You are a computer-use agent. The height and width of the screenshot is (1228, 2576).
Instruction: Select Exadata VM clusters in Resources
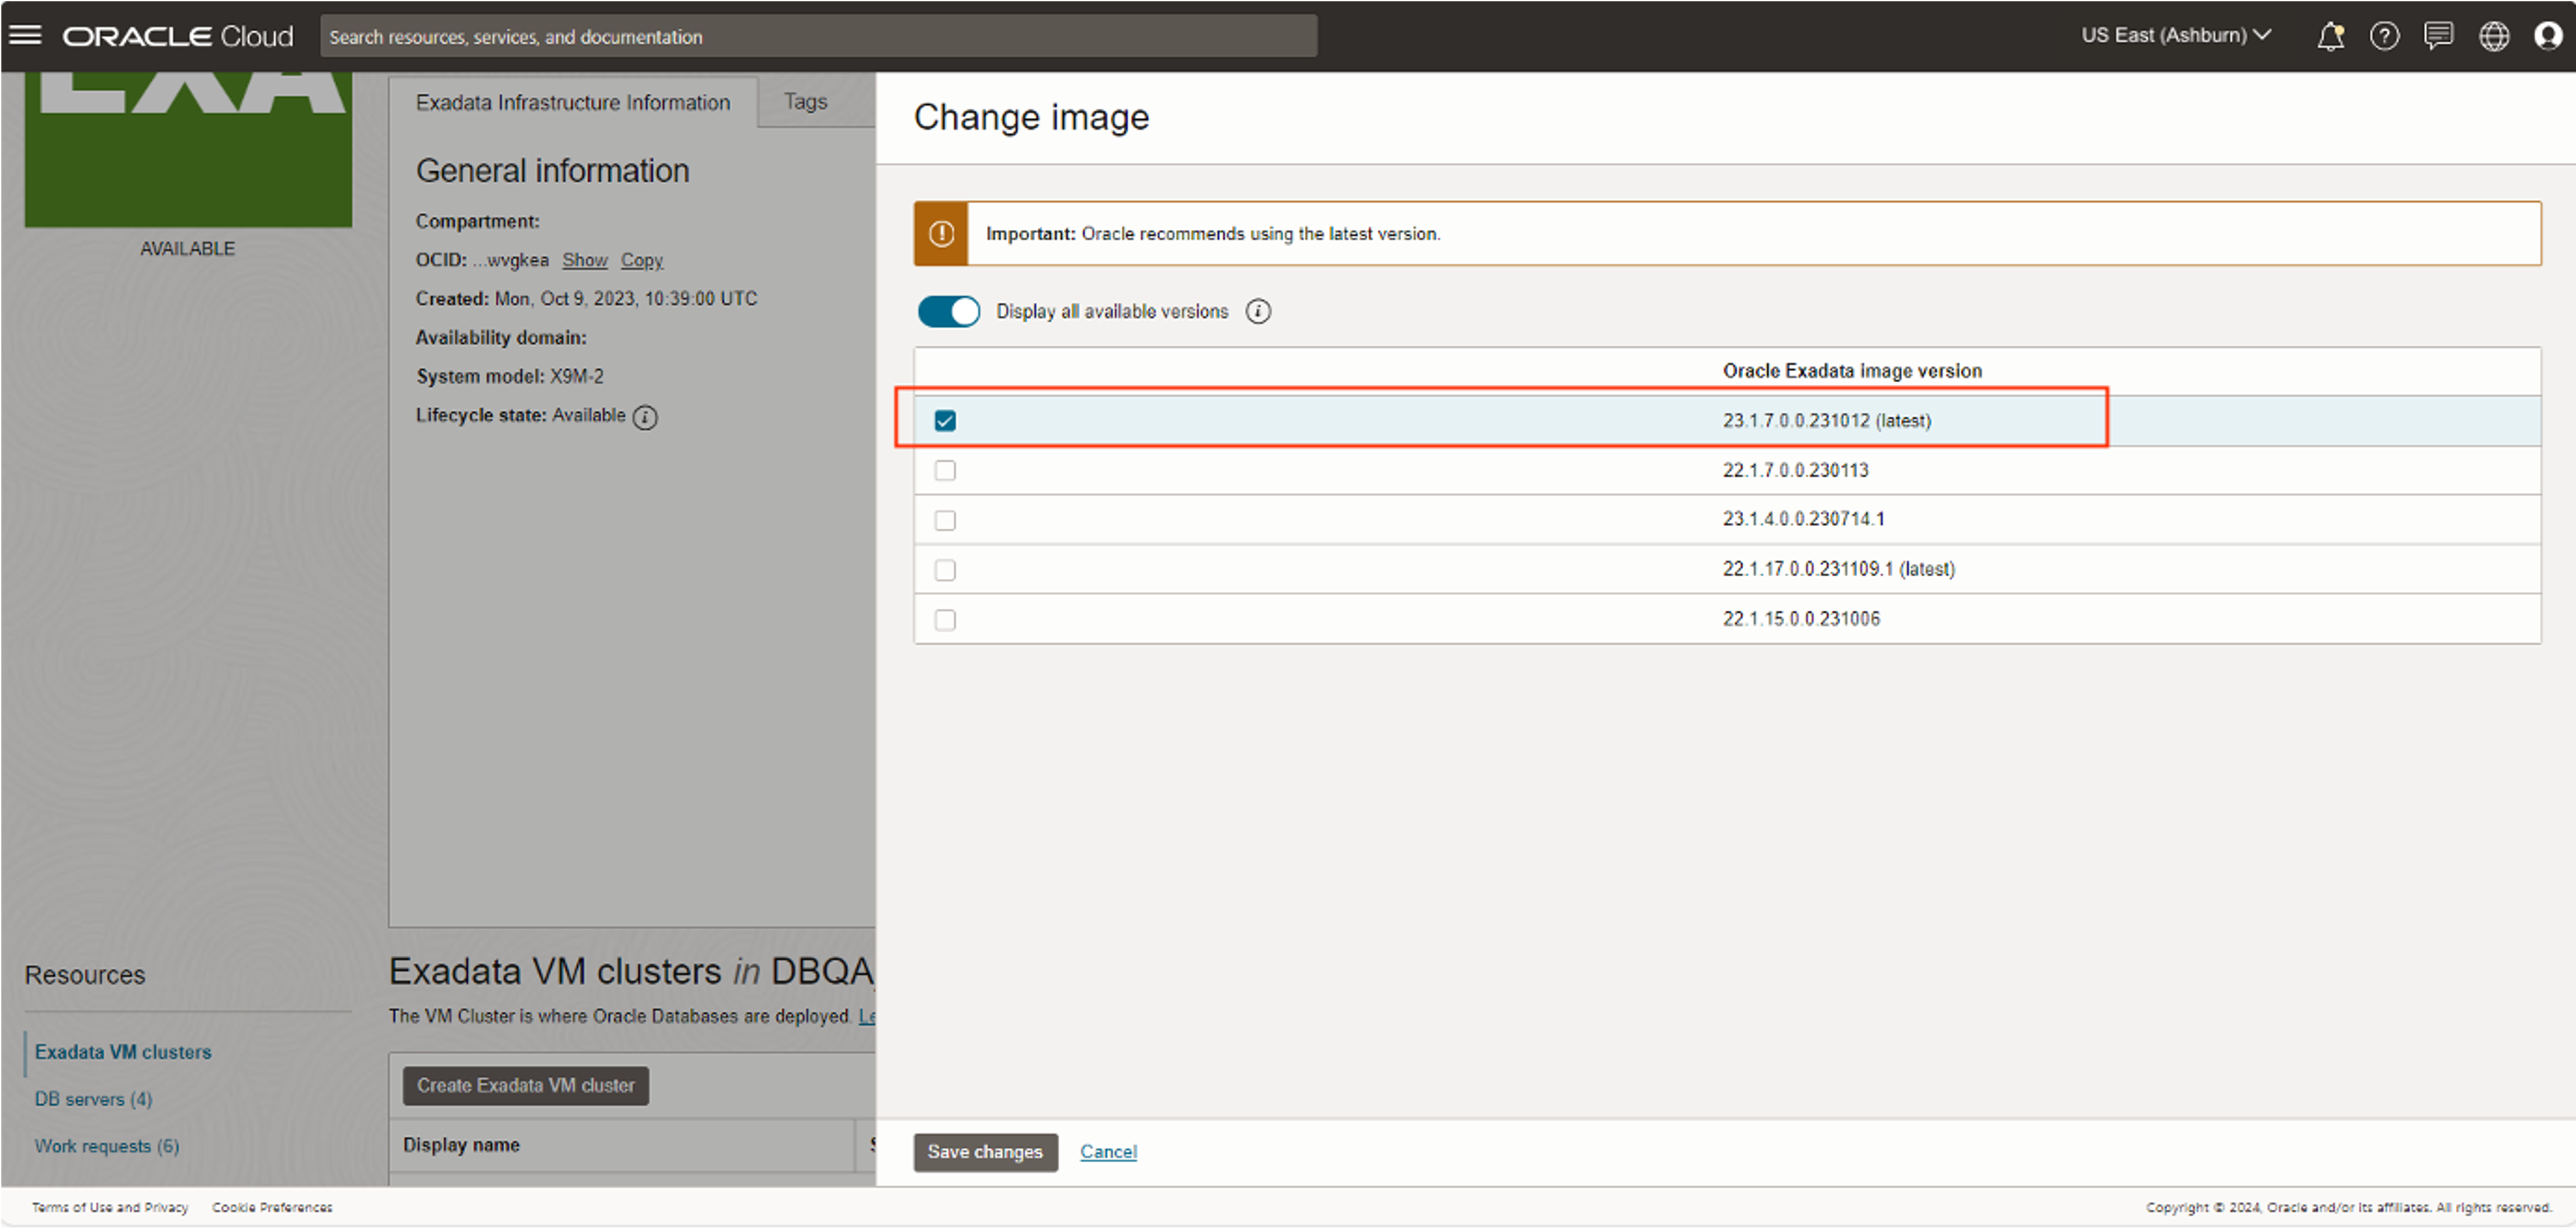click(123, 1052)
